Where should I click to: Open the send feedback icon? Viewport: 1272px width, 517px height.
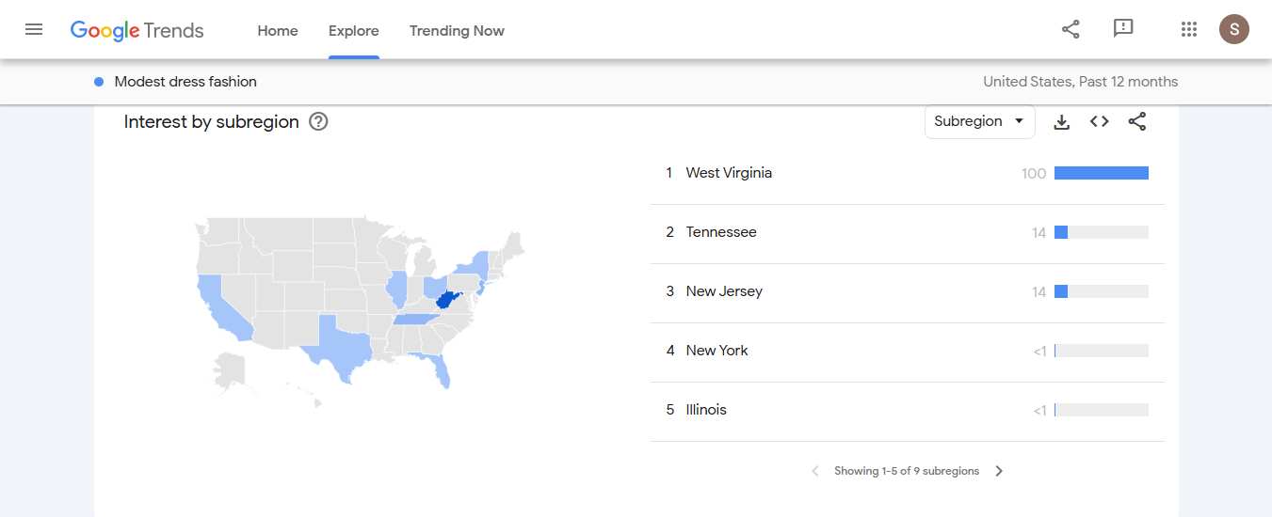(x=1123, y=29)
